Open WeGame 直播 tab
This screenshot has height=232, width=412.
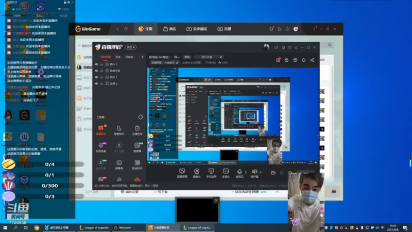pyautogui.click(x=225, y=29)
